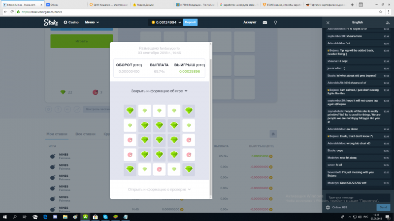Switch to the QIWI Кошелек browser tab
This screenshot has width=394, height=221.
pyautogui.click(x=108, y=5)
